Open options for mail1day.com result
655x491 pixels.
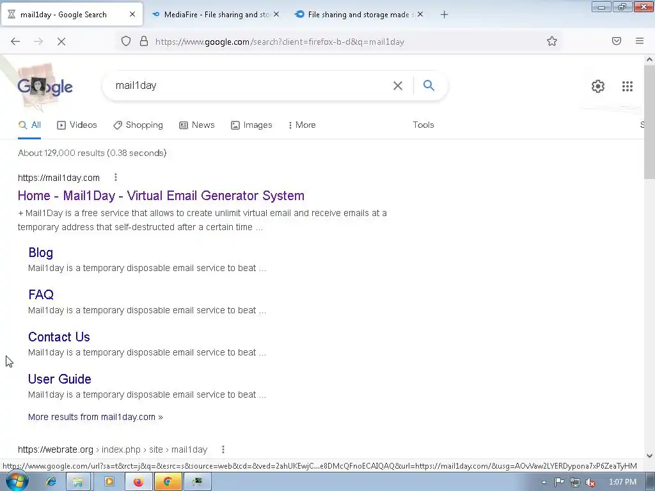(116, 178)
